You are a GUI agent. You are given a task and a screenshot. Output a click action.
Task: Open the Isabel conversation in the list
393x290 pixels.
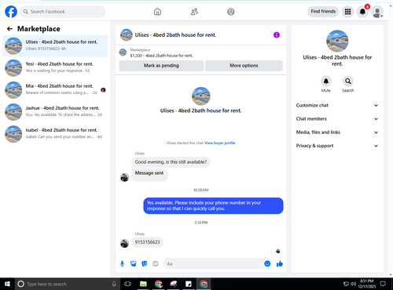coord(55,134)
